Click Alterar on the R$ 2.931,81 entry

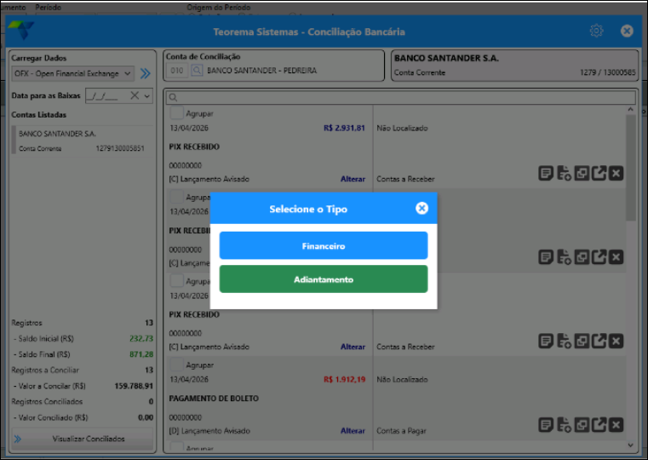point(353,179)
